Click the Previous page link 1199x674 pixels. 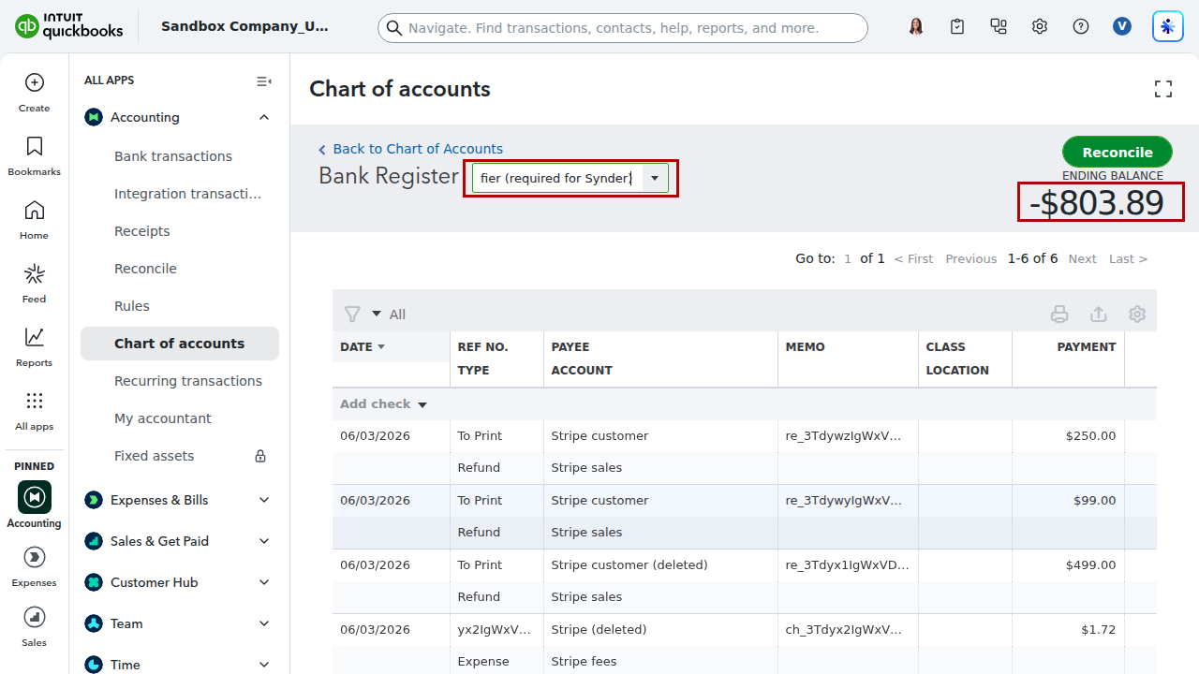[x=971, y=259]
